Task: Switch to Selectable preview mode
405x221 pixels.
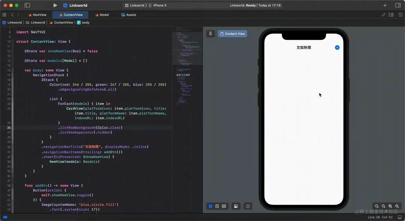Action: click(217, 206)
